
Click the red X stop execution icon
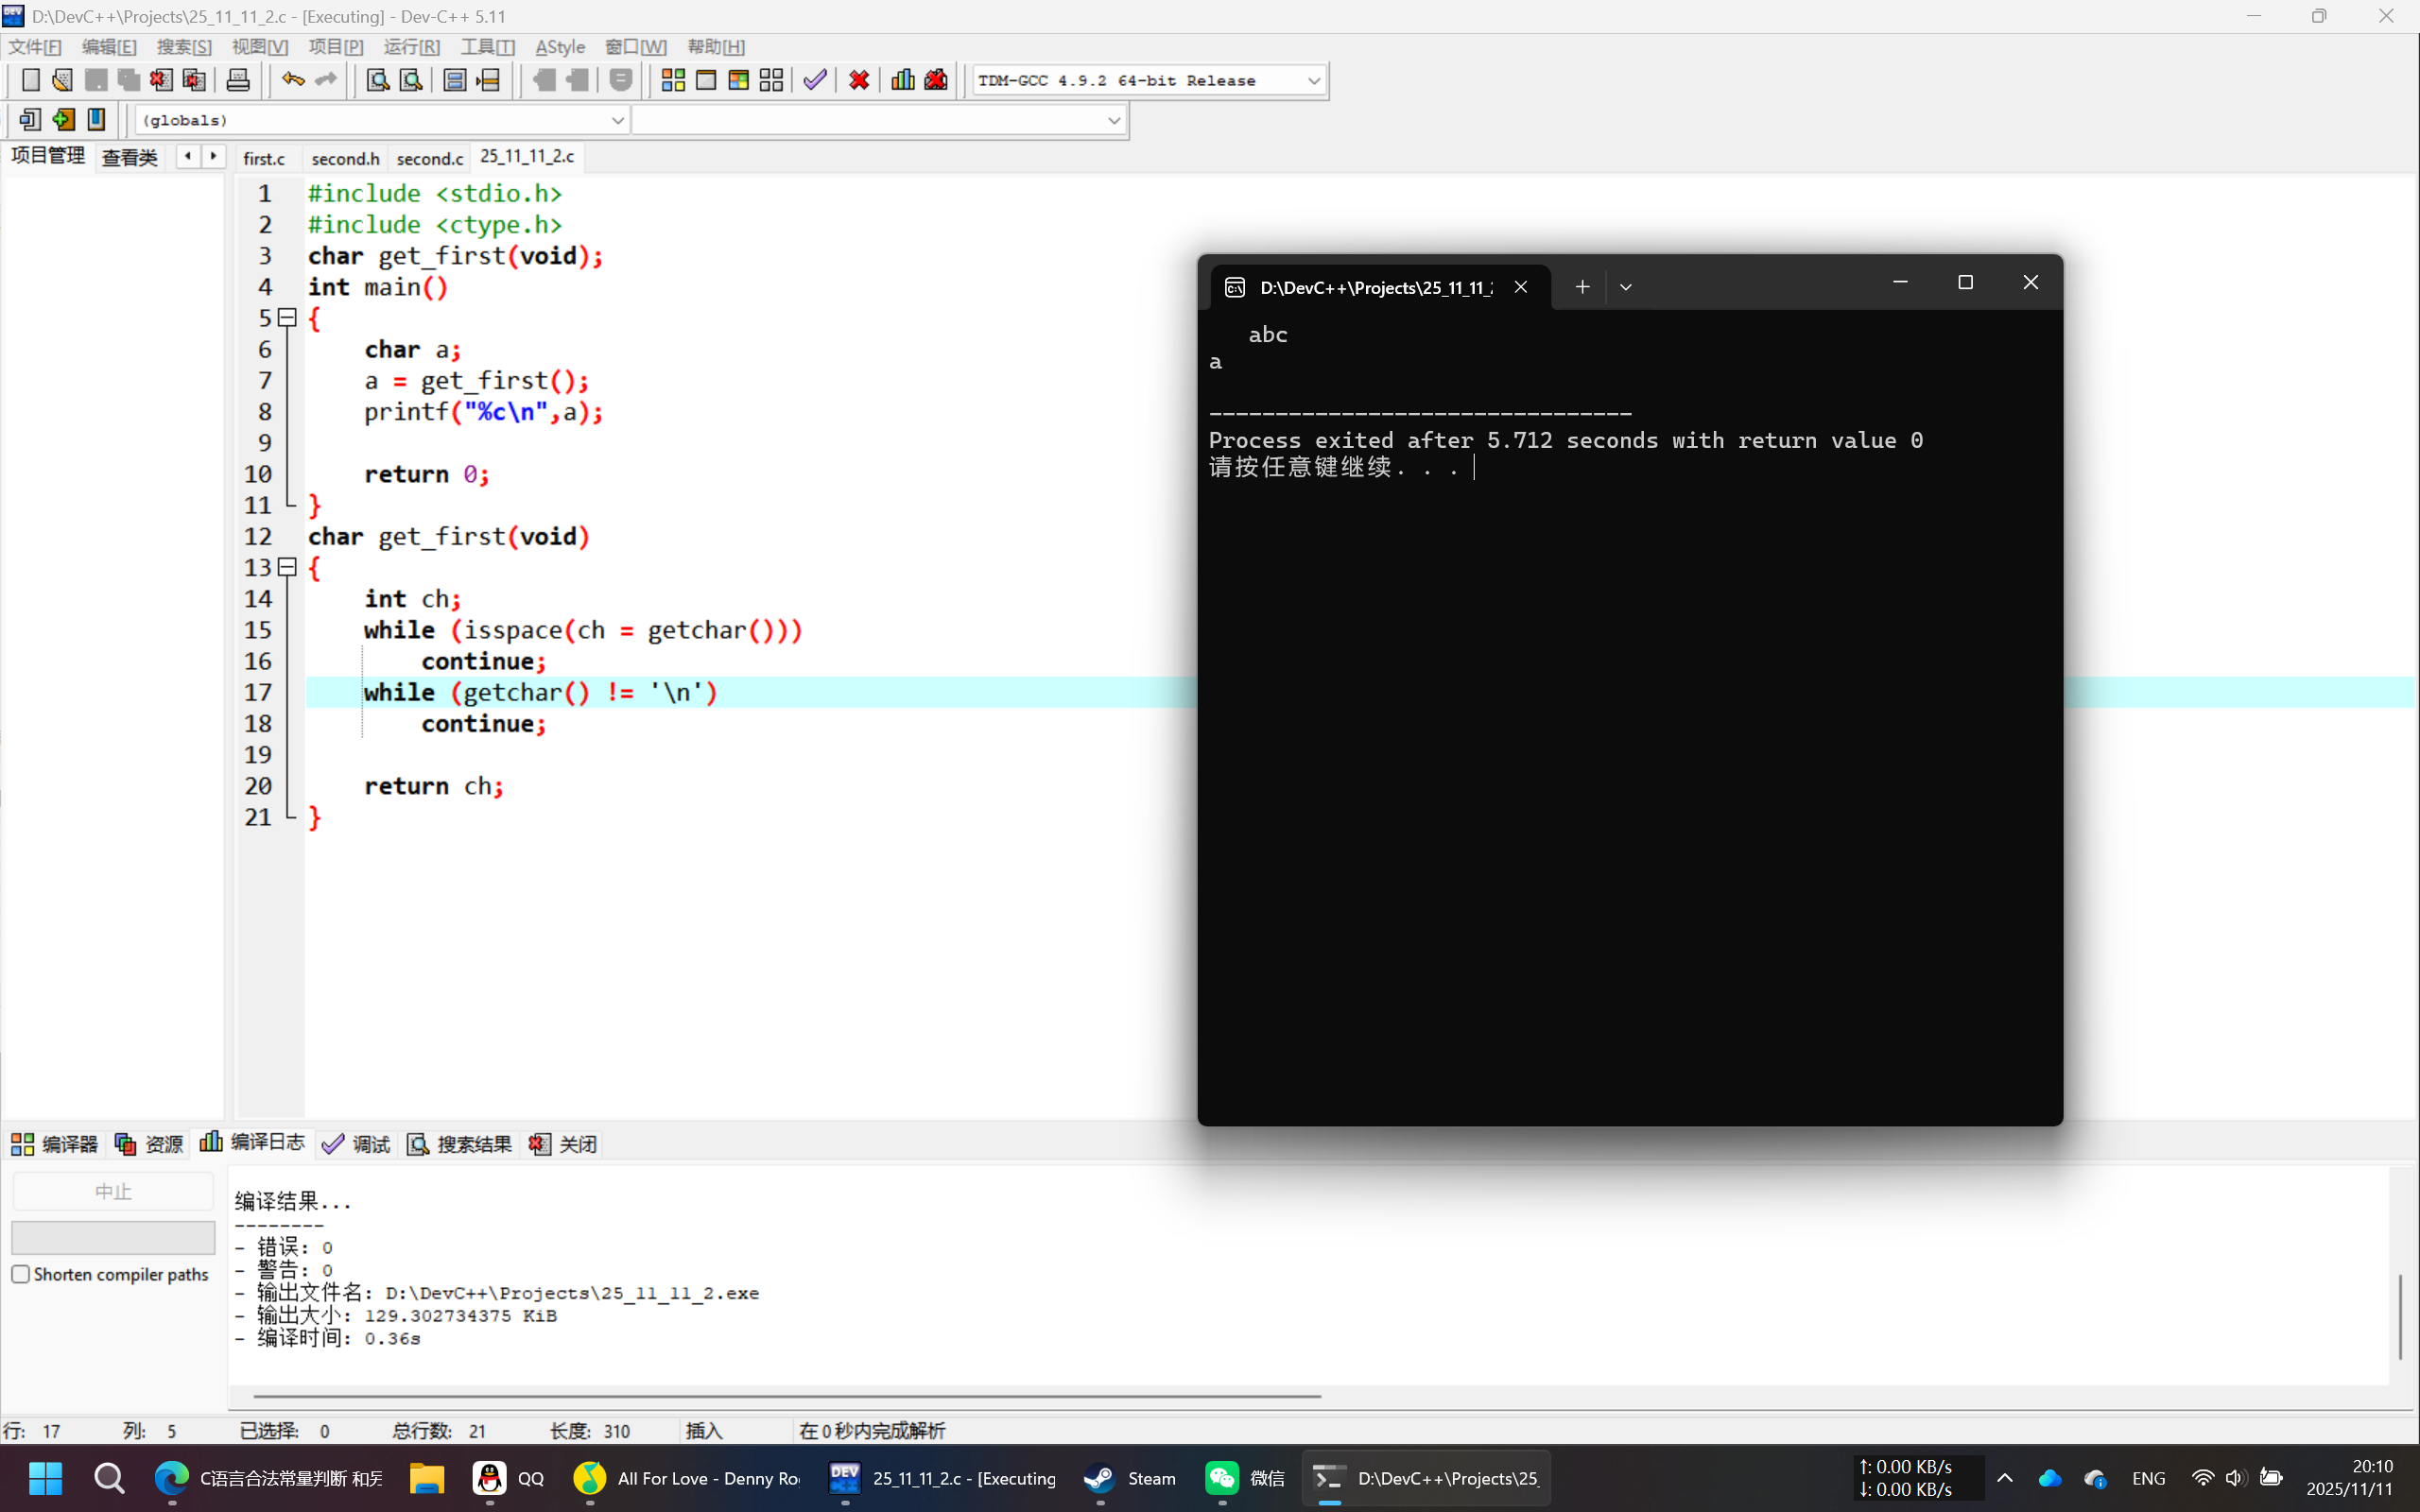[859, 80]
